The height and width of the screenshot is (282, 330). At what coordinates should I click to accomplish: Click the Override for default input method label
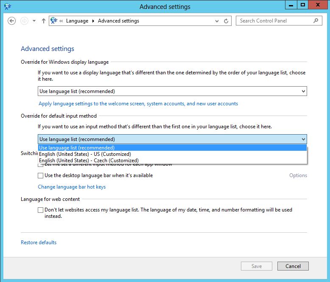click(x=59, y=116)
